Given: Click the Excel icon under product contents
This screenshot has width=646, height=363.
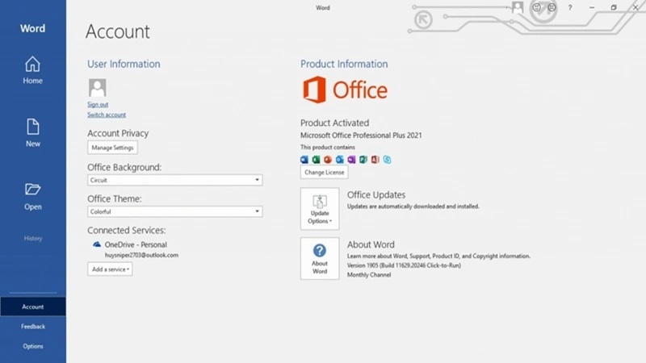Looking at the screenshot, I should [317, 160].
